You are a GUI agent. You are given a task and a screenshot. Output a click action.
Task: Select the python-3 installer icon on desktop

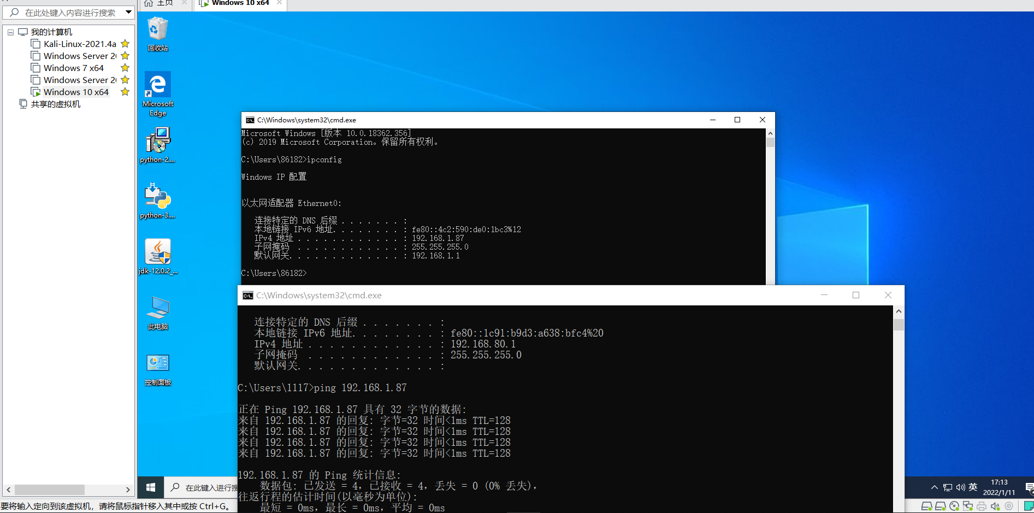(158, 201)
